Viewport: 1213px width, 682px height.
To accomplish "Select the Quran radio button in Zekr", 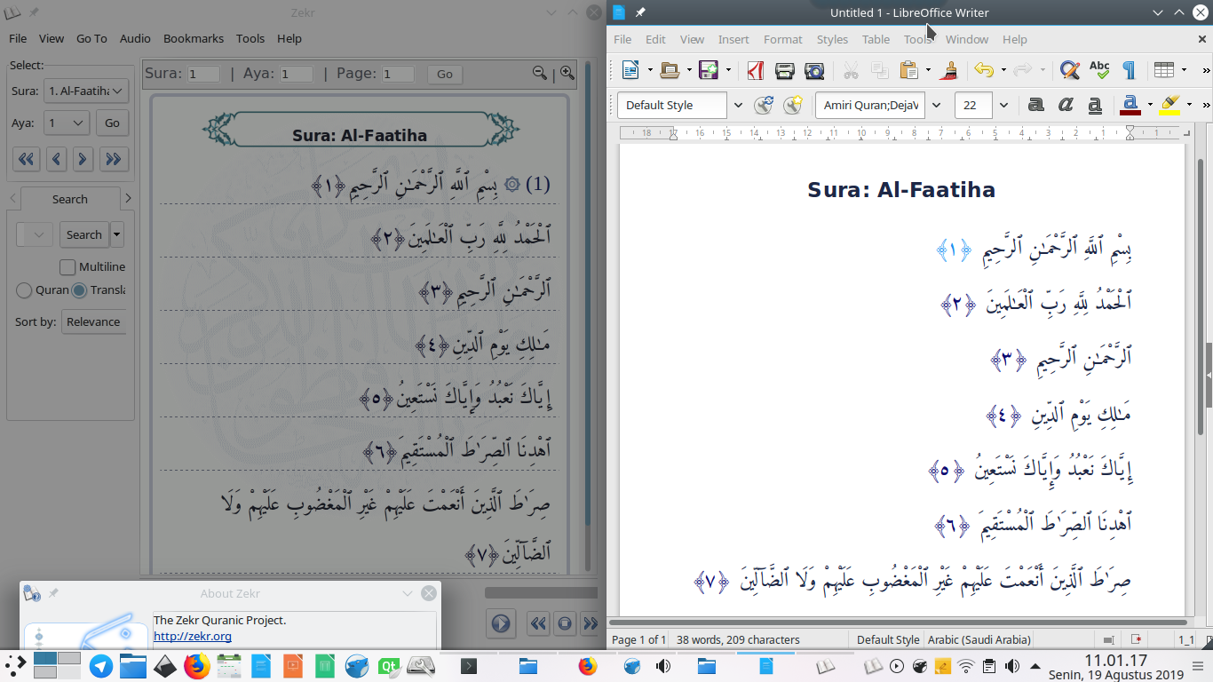I will 24,289.
